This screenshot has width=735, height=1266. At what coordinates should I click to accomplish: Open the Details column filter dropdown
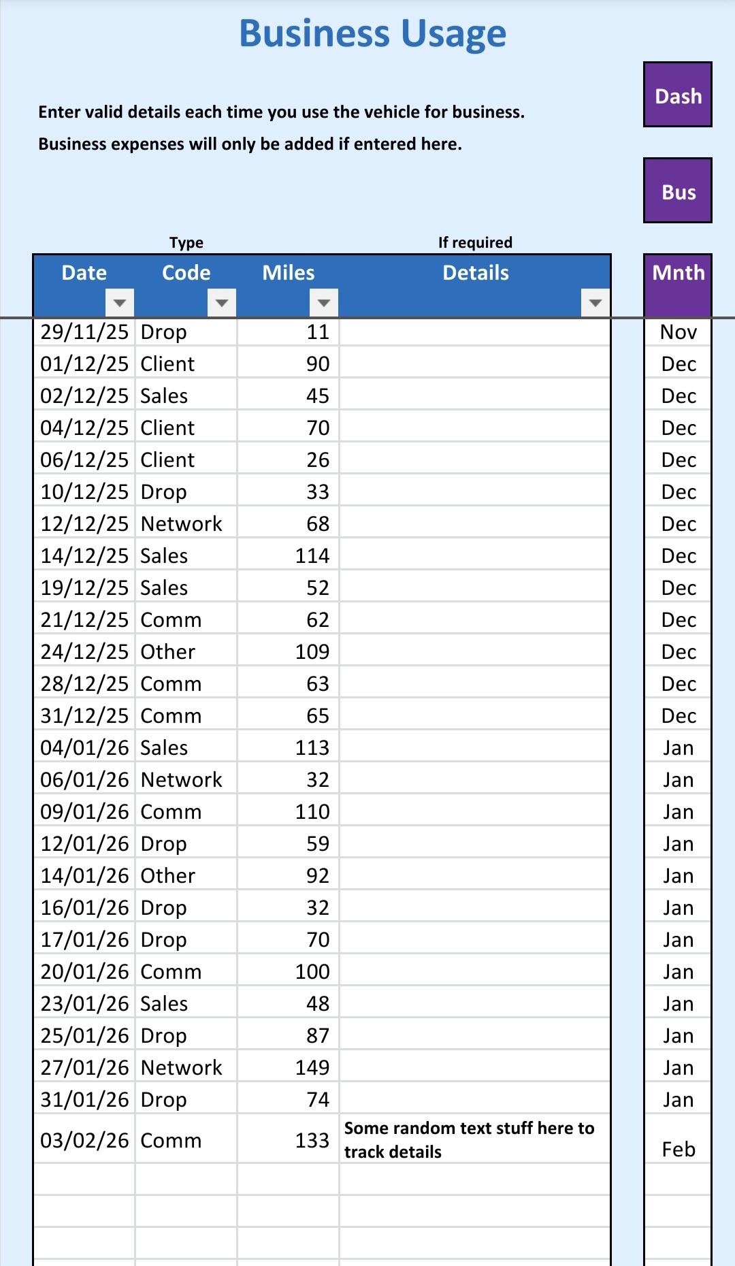coord(595,303)
